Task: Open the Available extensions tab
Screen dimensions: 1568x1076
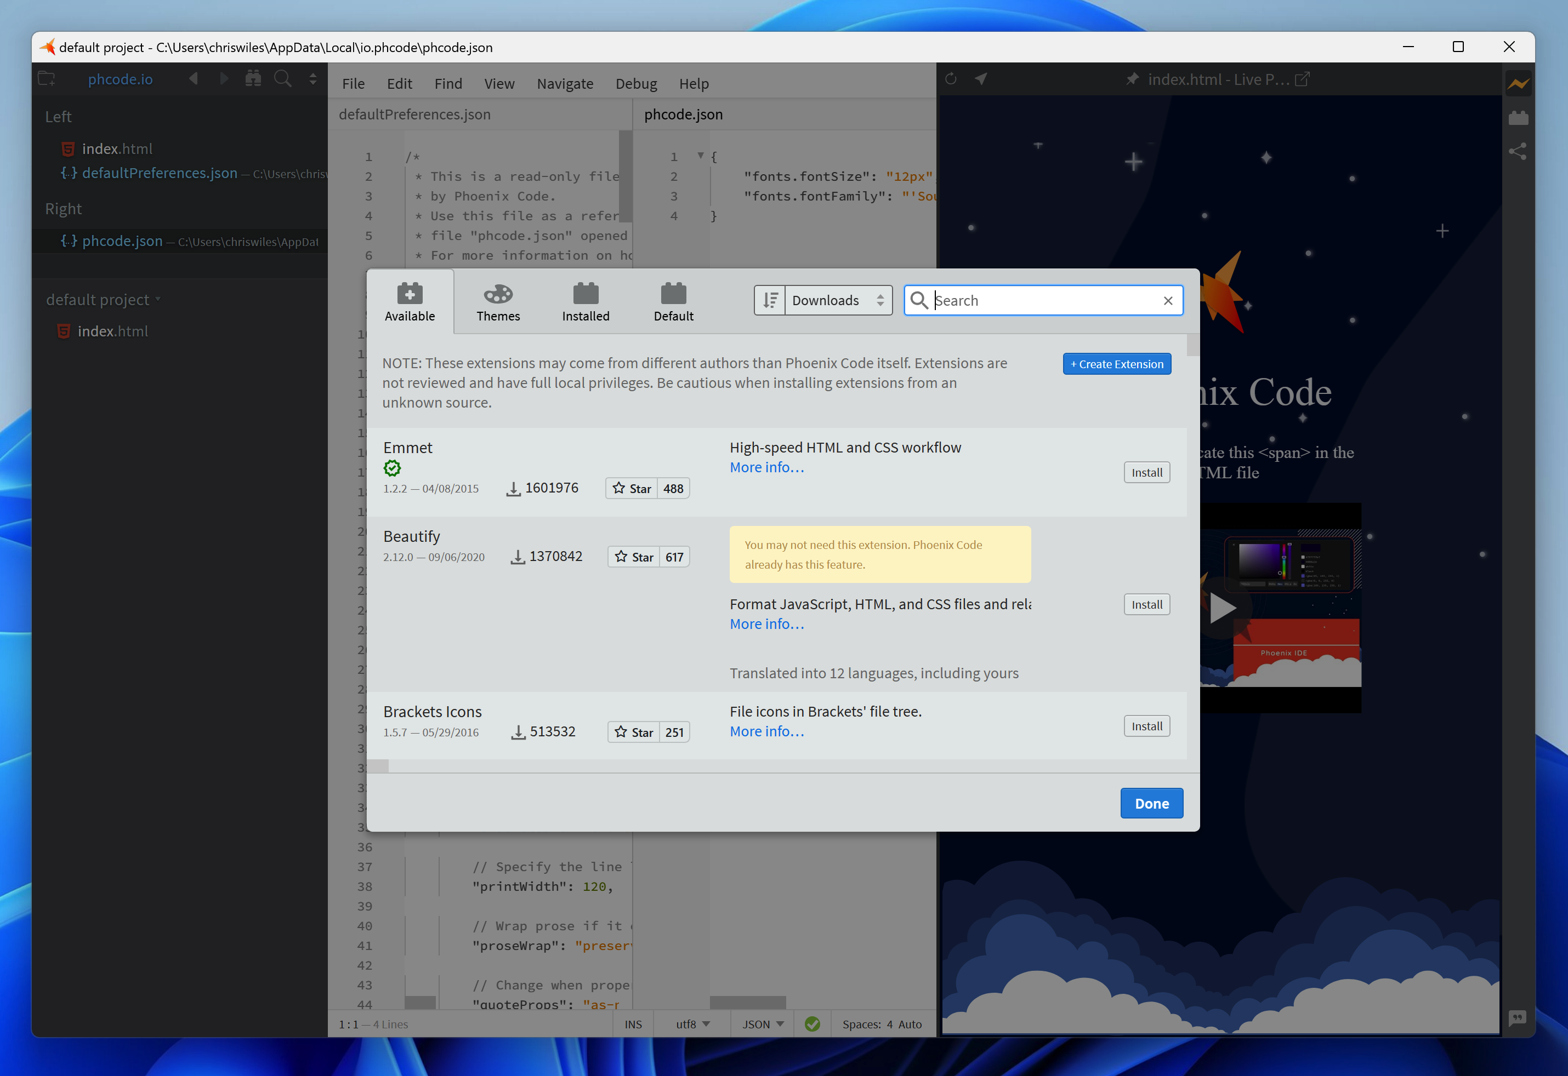Action: 410,301
